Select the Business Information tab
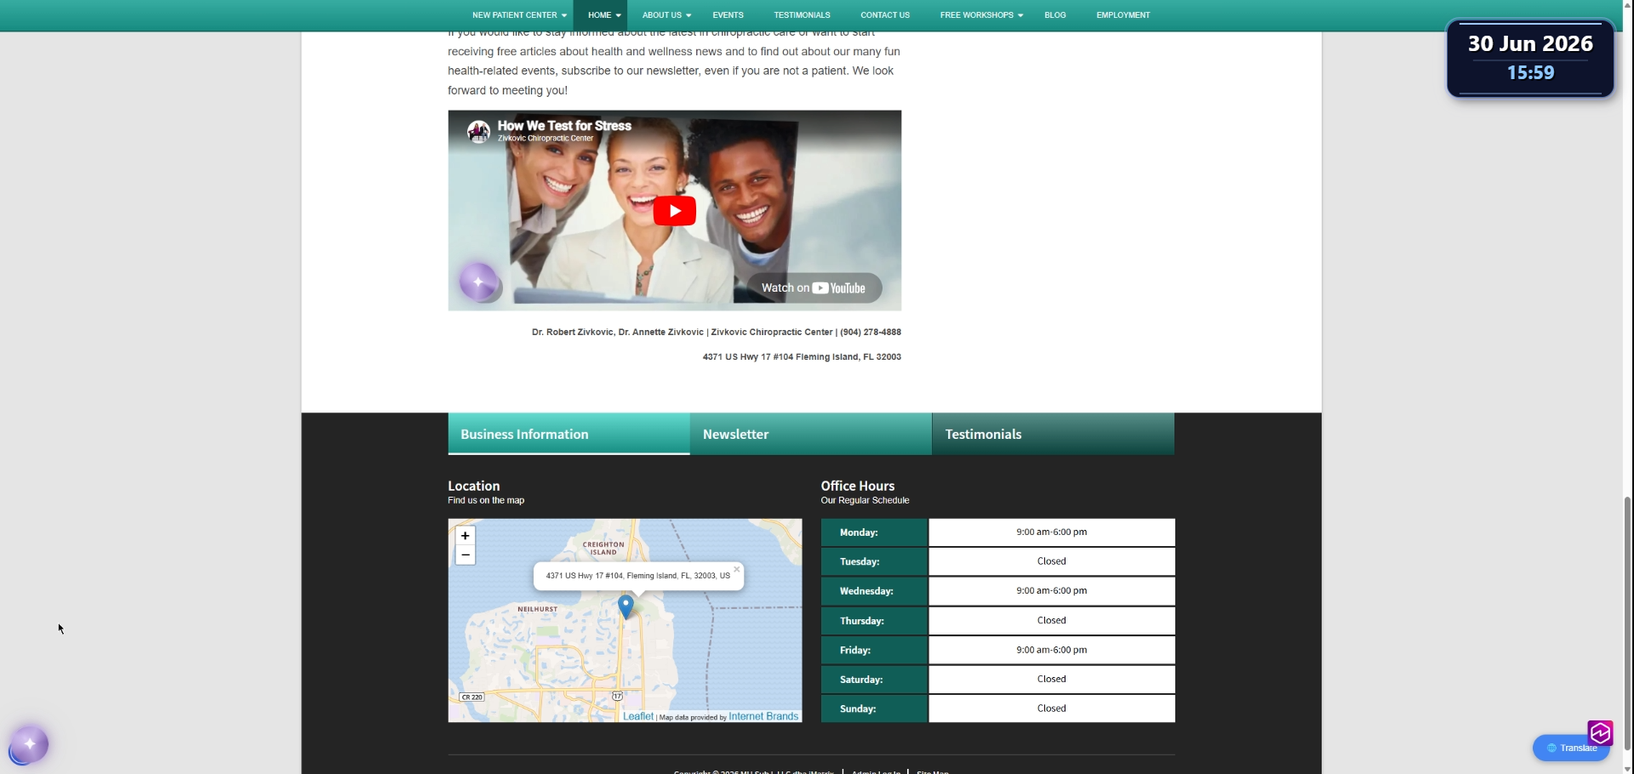The width and height of the screenshot is (1634, 774). (568, 434)
